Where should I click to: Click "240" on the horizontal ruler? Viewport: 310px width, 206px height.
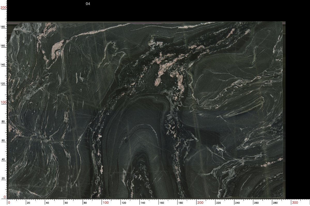point(237,203)
